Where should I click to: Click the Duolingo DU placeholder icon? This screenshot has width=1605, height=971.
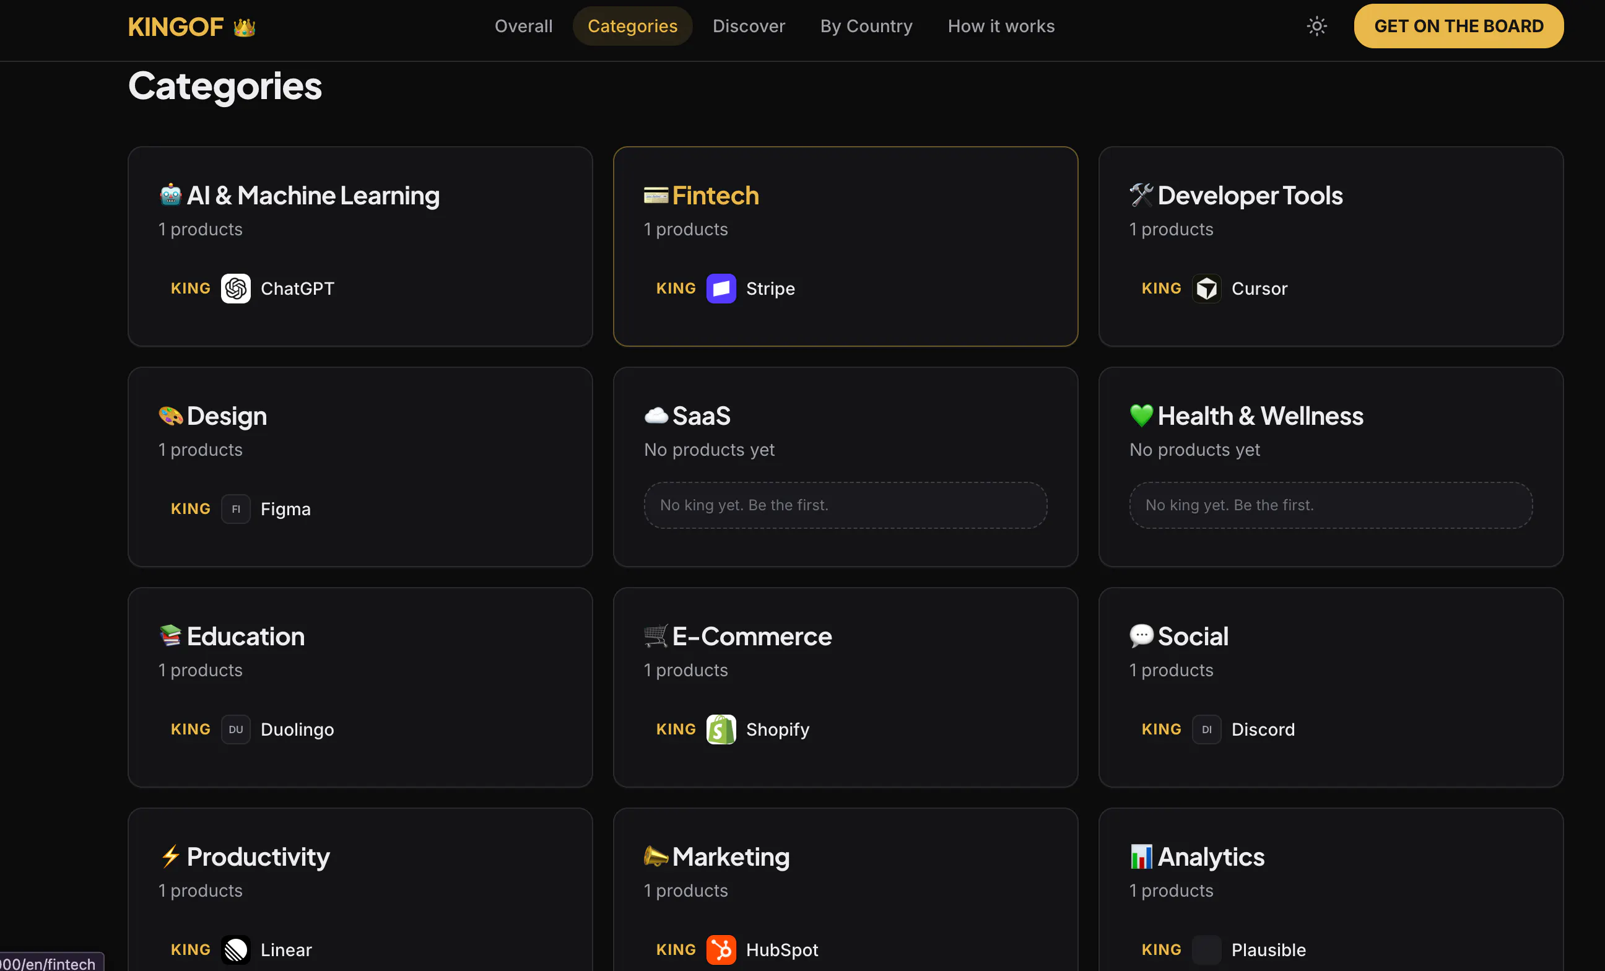[x=236, y=729]
